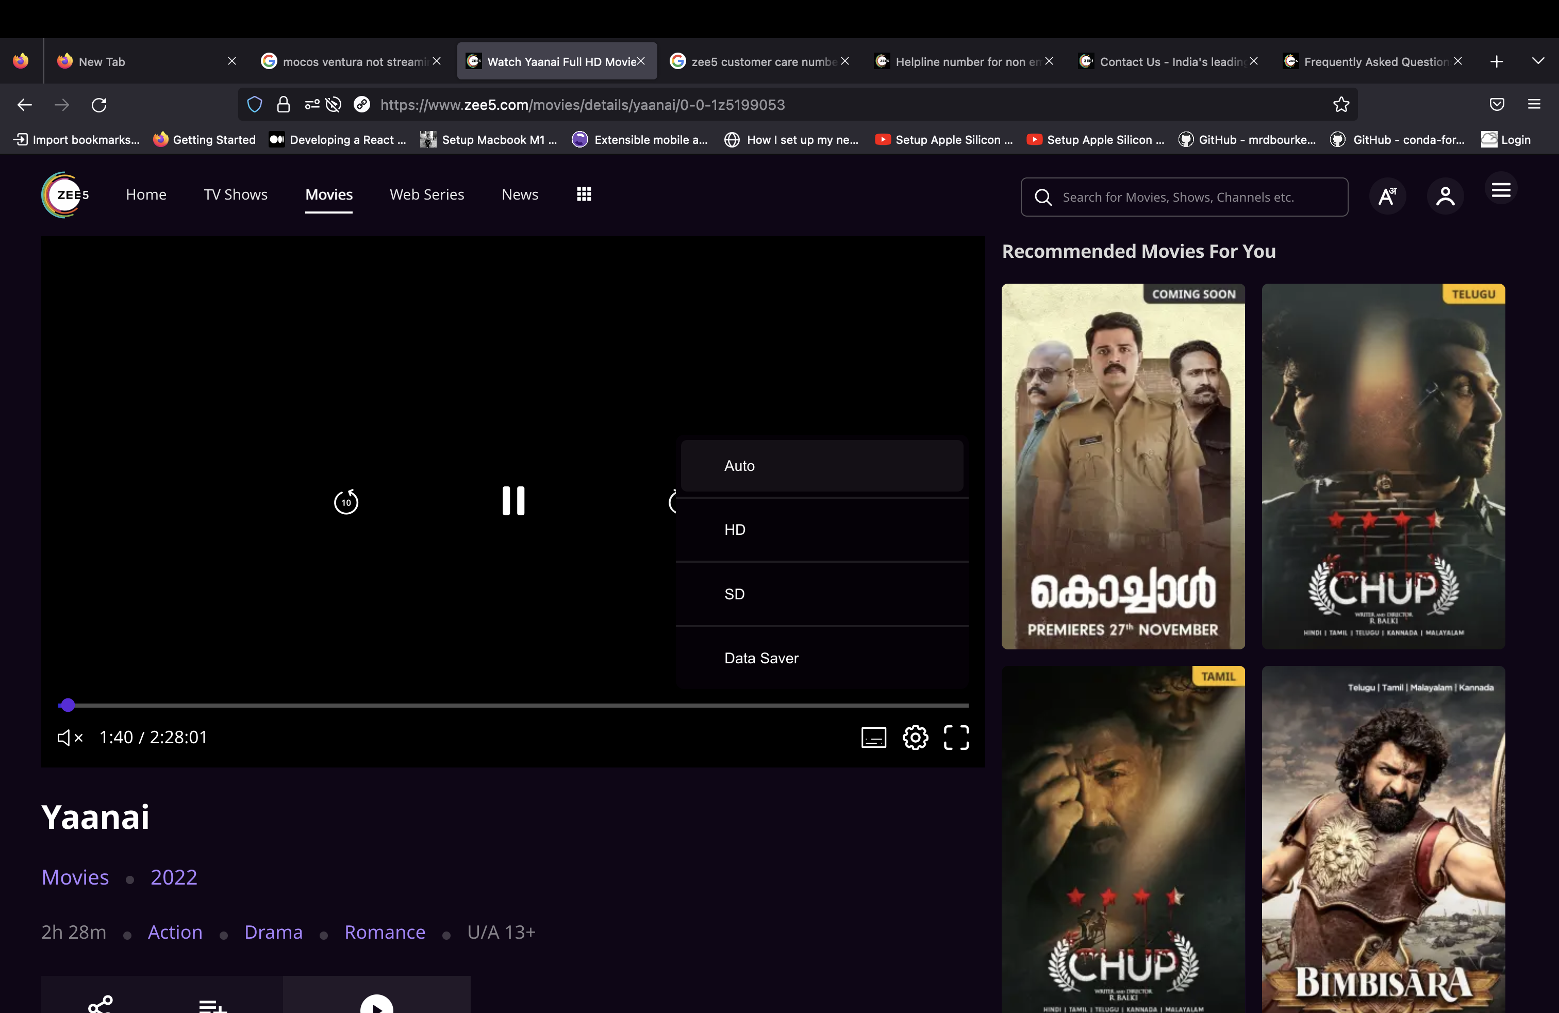This screenshot has width=1559, height=1013.
Task: List all tabs with Firefox chevron
Action: coord(1538,61)
